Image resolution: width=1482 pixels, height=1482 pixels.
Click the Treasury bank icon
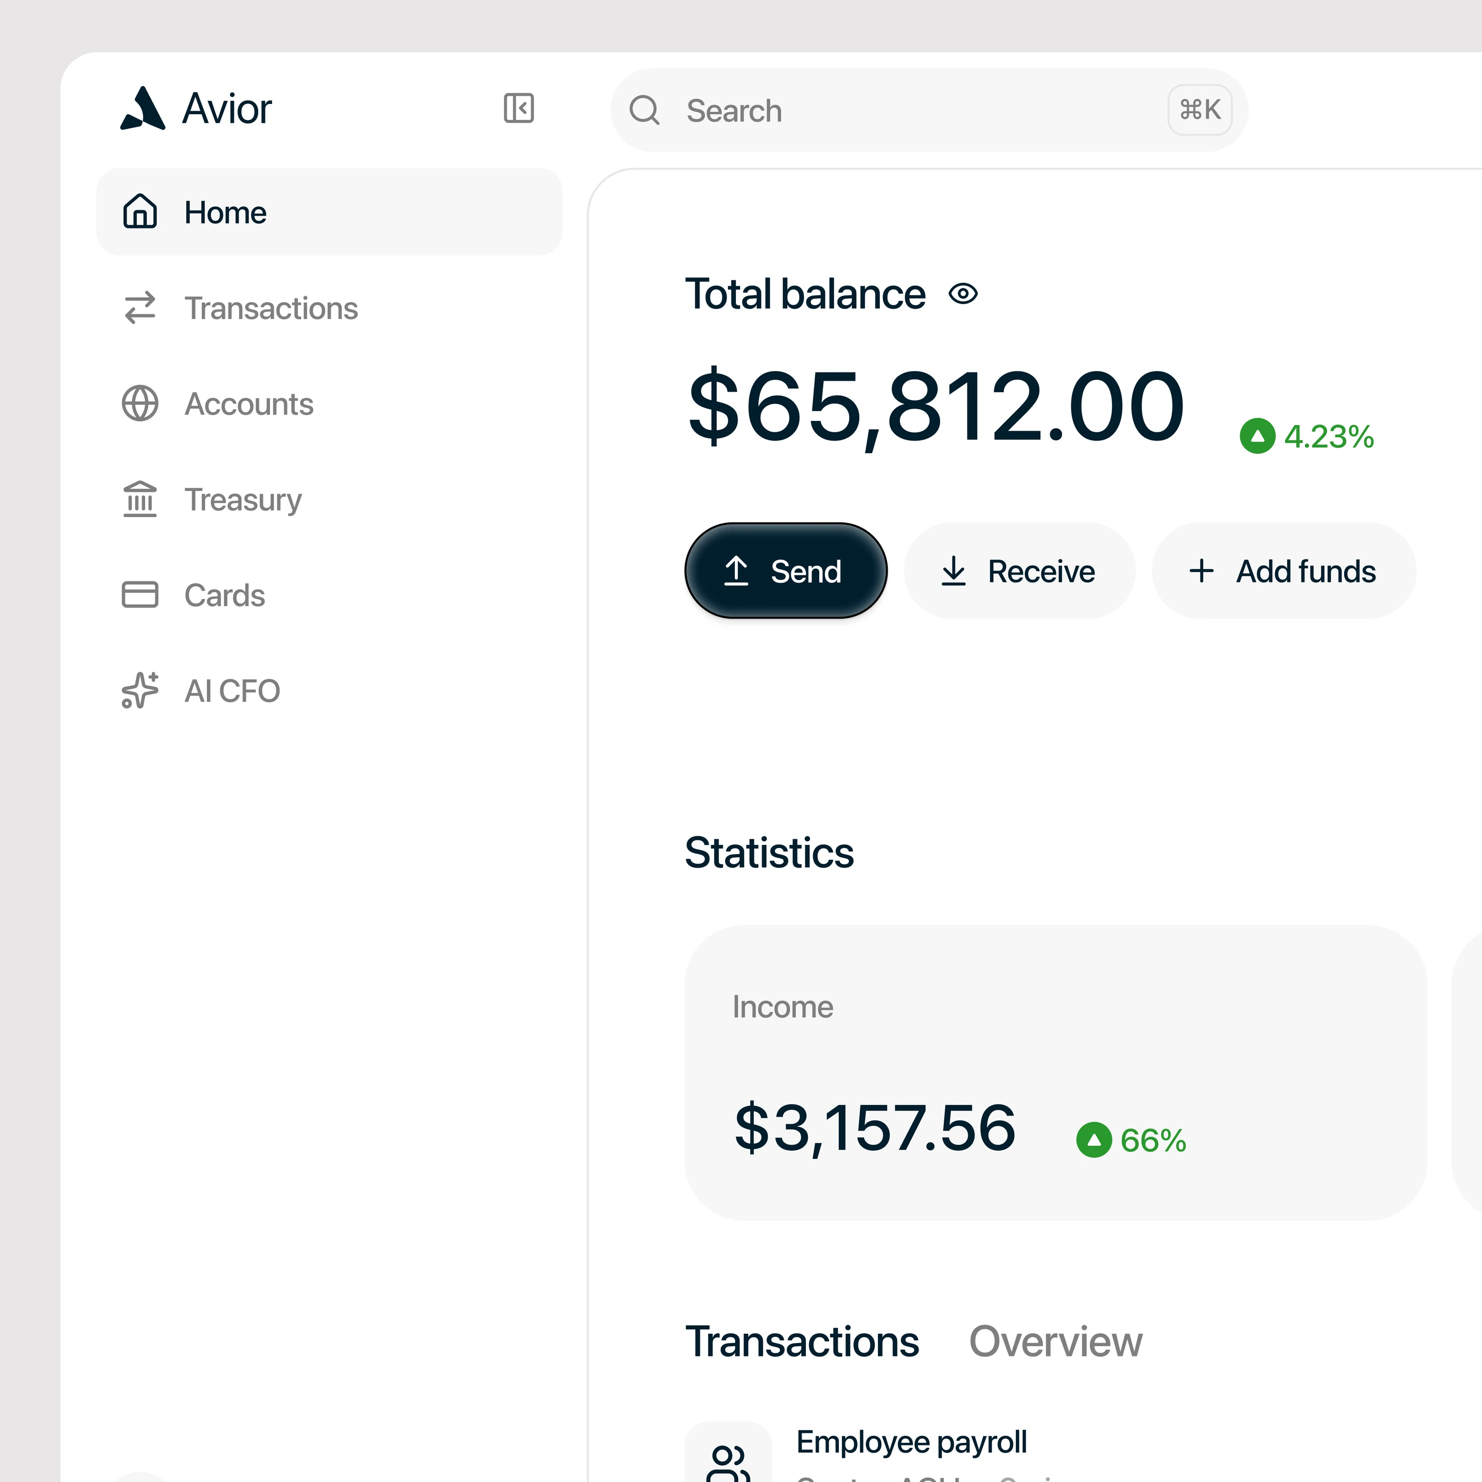(x=139, y=499)
